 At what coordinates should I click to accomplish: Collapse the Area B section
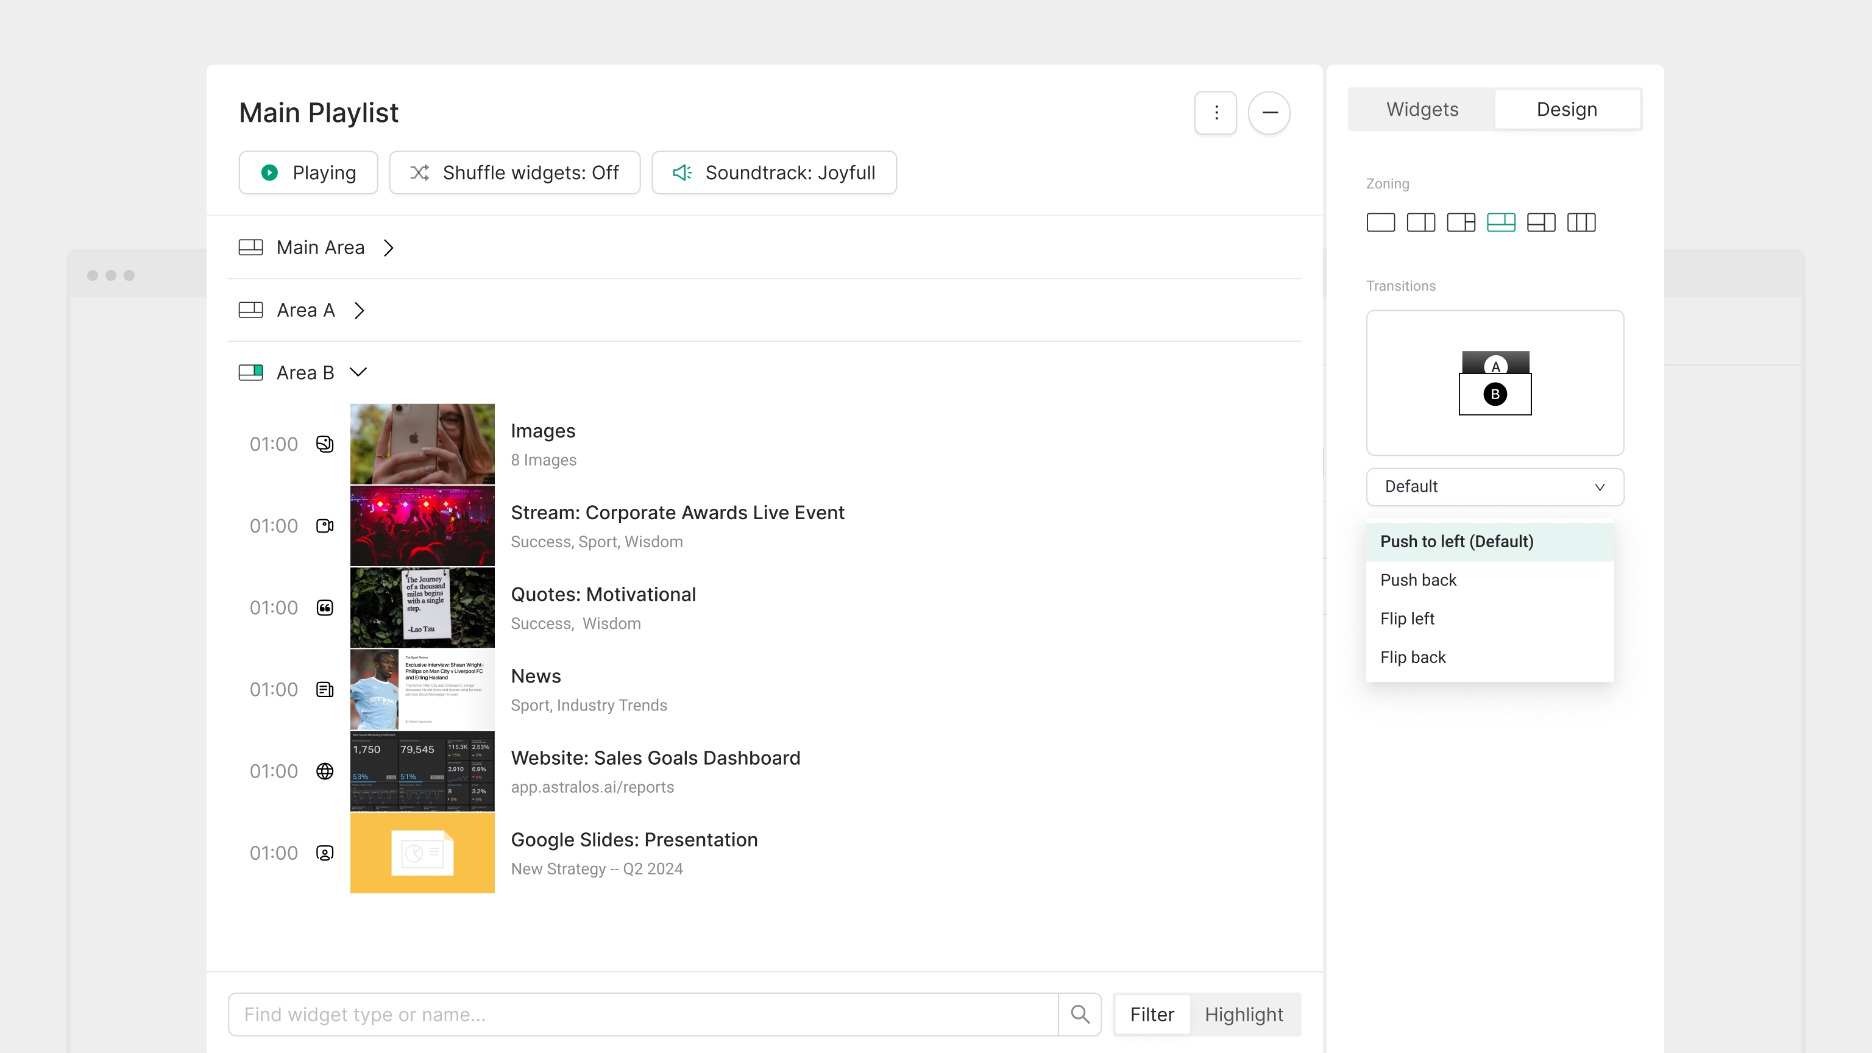click(x=358, y=372)
